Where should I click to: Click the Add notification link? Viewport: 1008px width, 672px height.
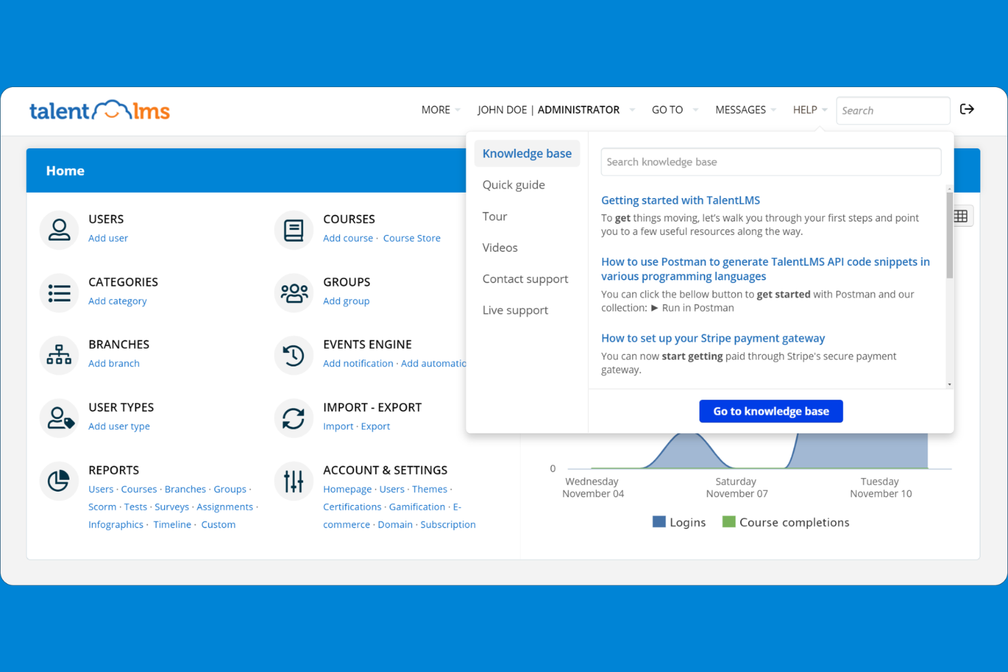point(358,364)
